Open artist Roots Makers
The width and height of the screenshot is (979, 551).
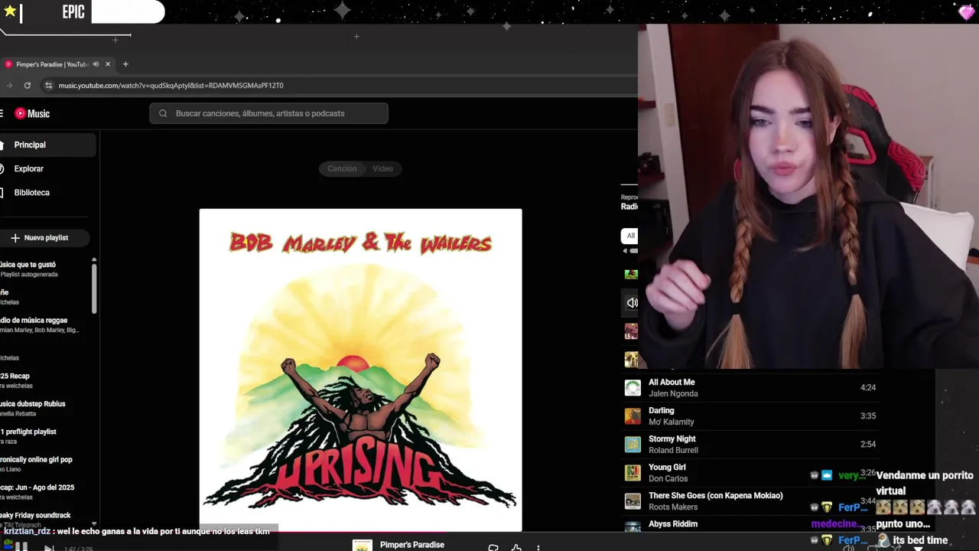[x=673, y=507]
